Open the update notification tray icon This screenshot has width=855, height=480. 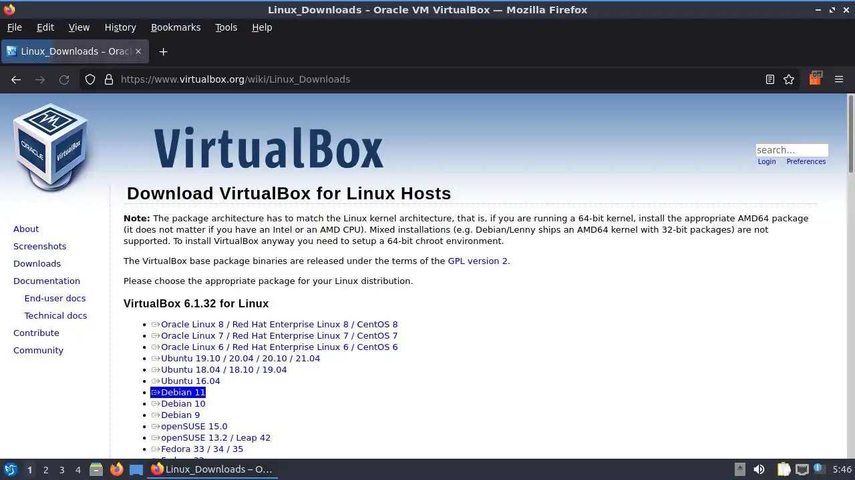[818, 469]
